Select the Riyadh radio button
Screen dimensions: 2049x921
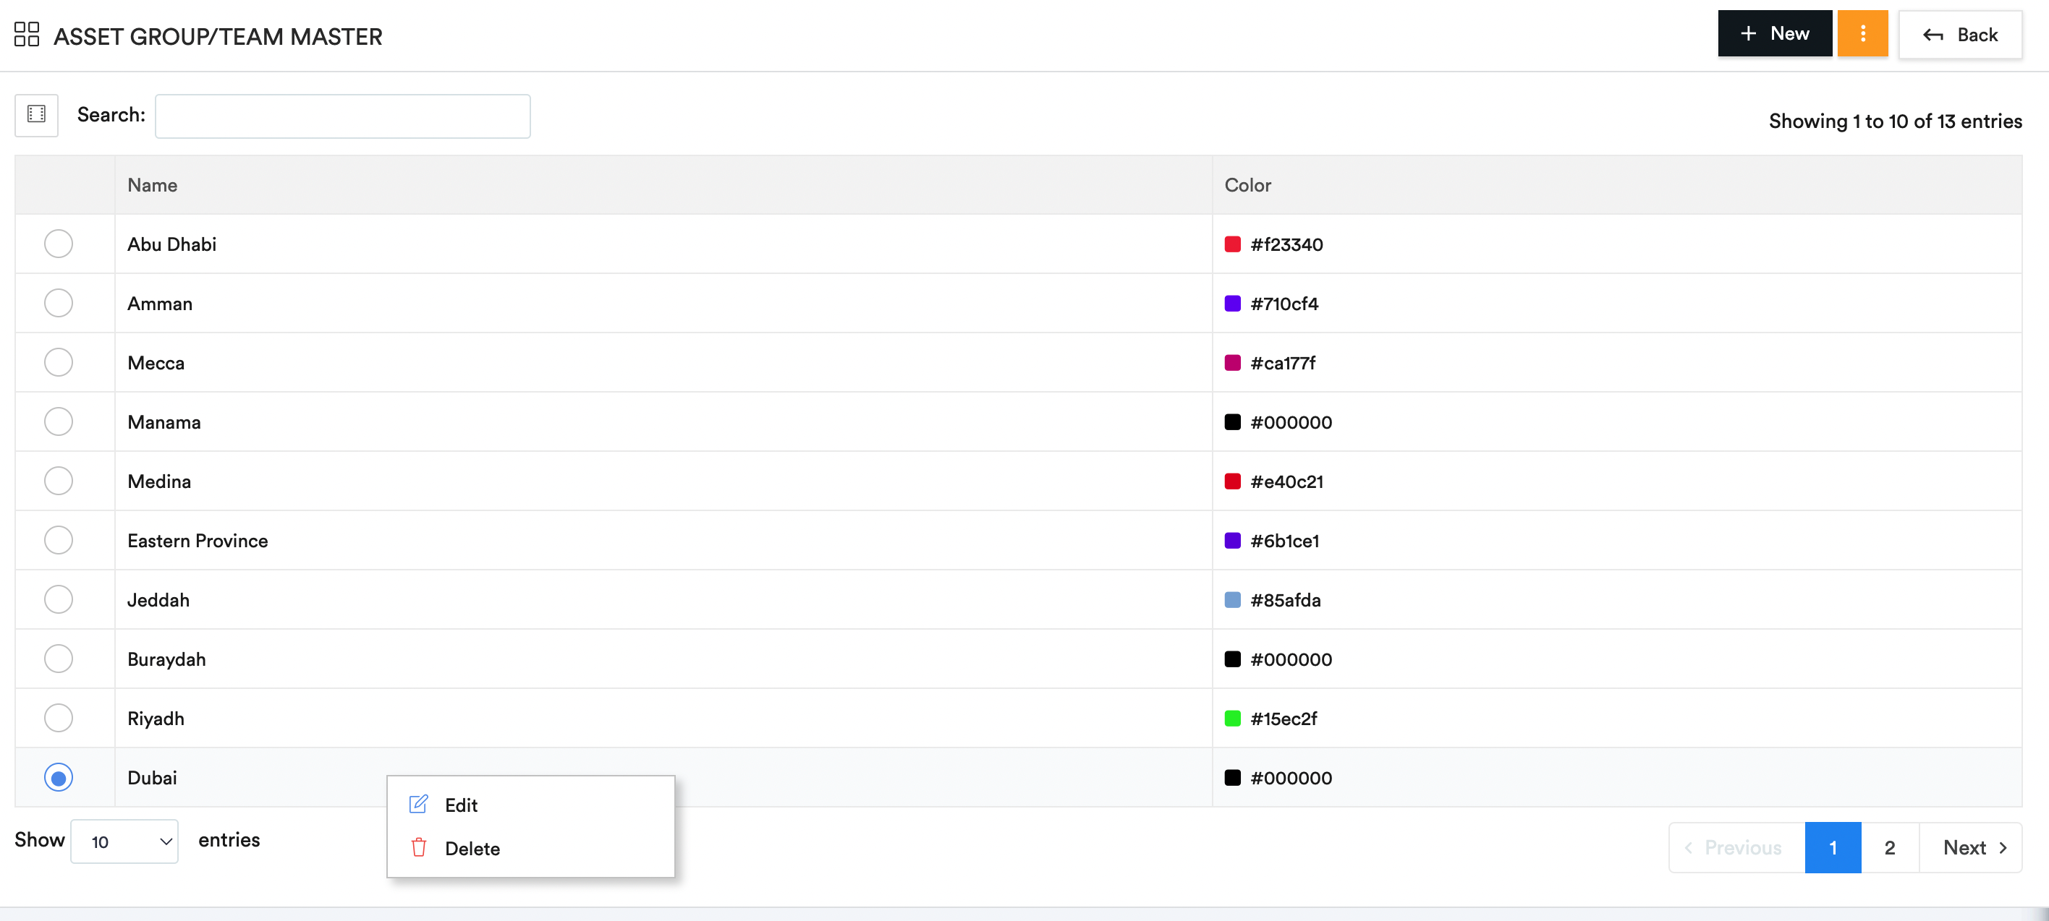click(x=58, y=718)
